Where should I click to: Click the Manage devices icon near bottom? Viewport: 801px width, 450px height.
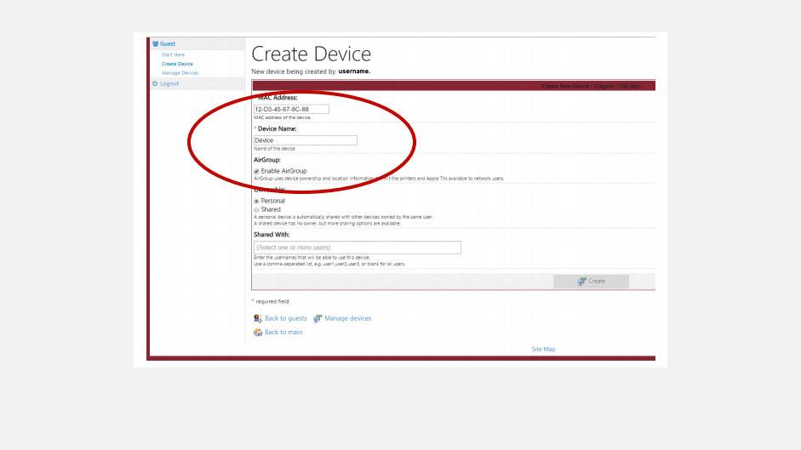tap(318, 318)
